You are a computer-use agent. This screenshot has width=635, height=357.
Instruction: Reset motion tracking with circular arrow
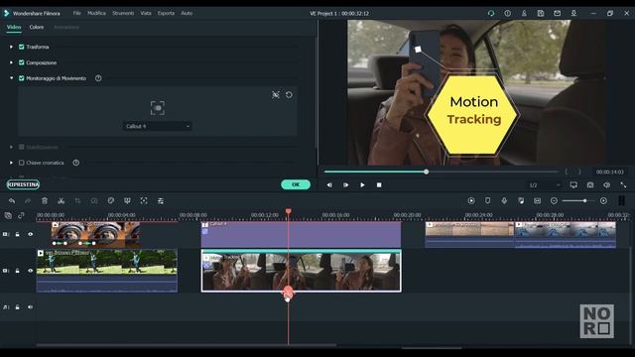[289, 95]
